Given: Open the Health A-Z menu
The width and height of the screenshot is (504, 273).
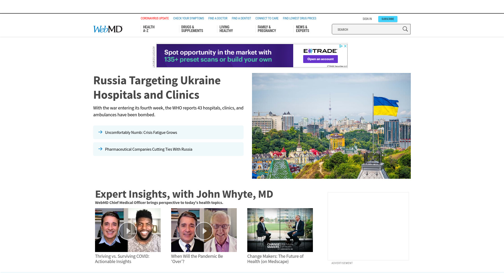Looking at the screenshot, I should tap(149, 29).
